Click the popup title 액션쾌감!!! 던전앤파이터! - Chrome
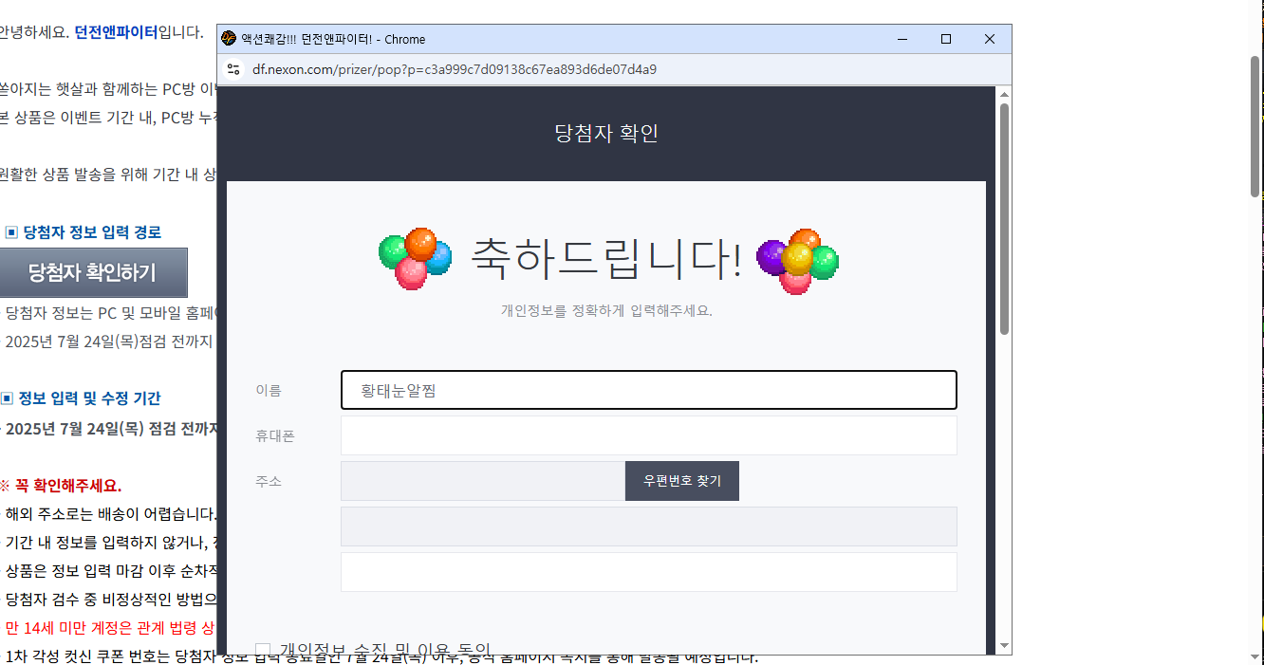This screenshot has height=665, width=1264. 333,39
